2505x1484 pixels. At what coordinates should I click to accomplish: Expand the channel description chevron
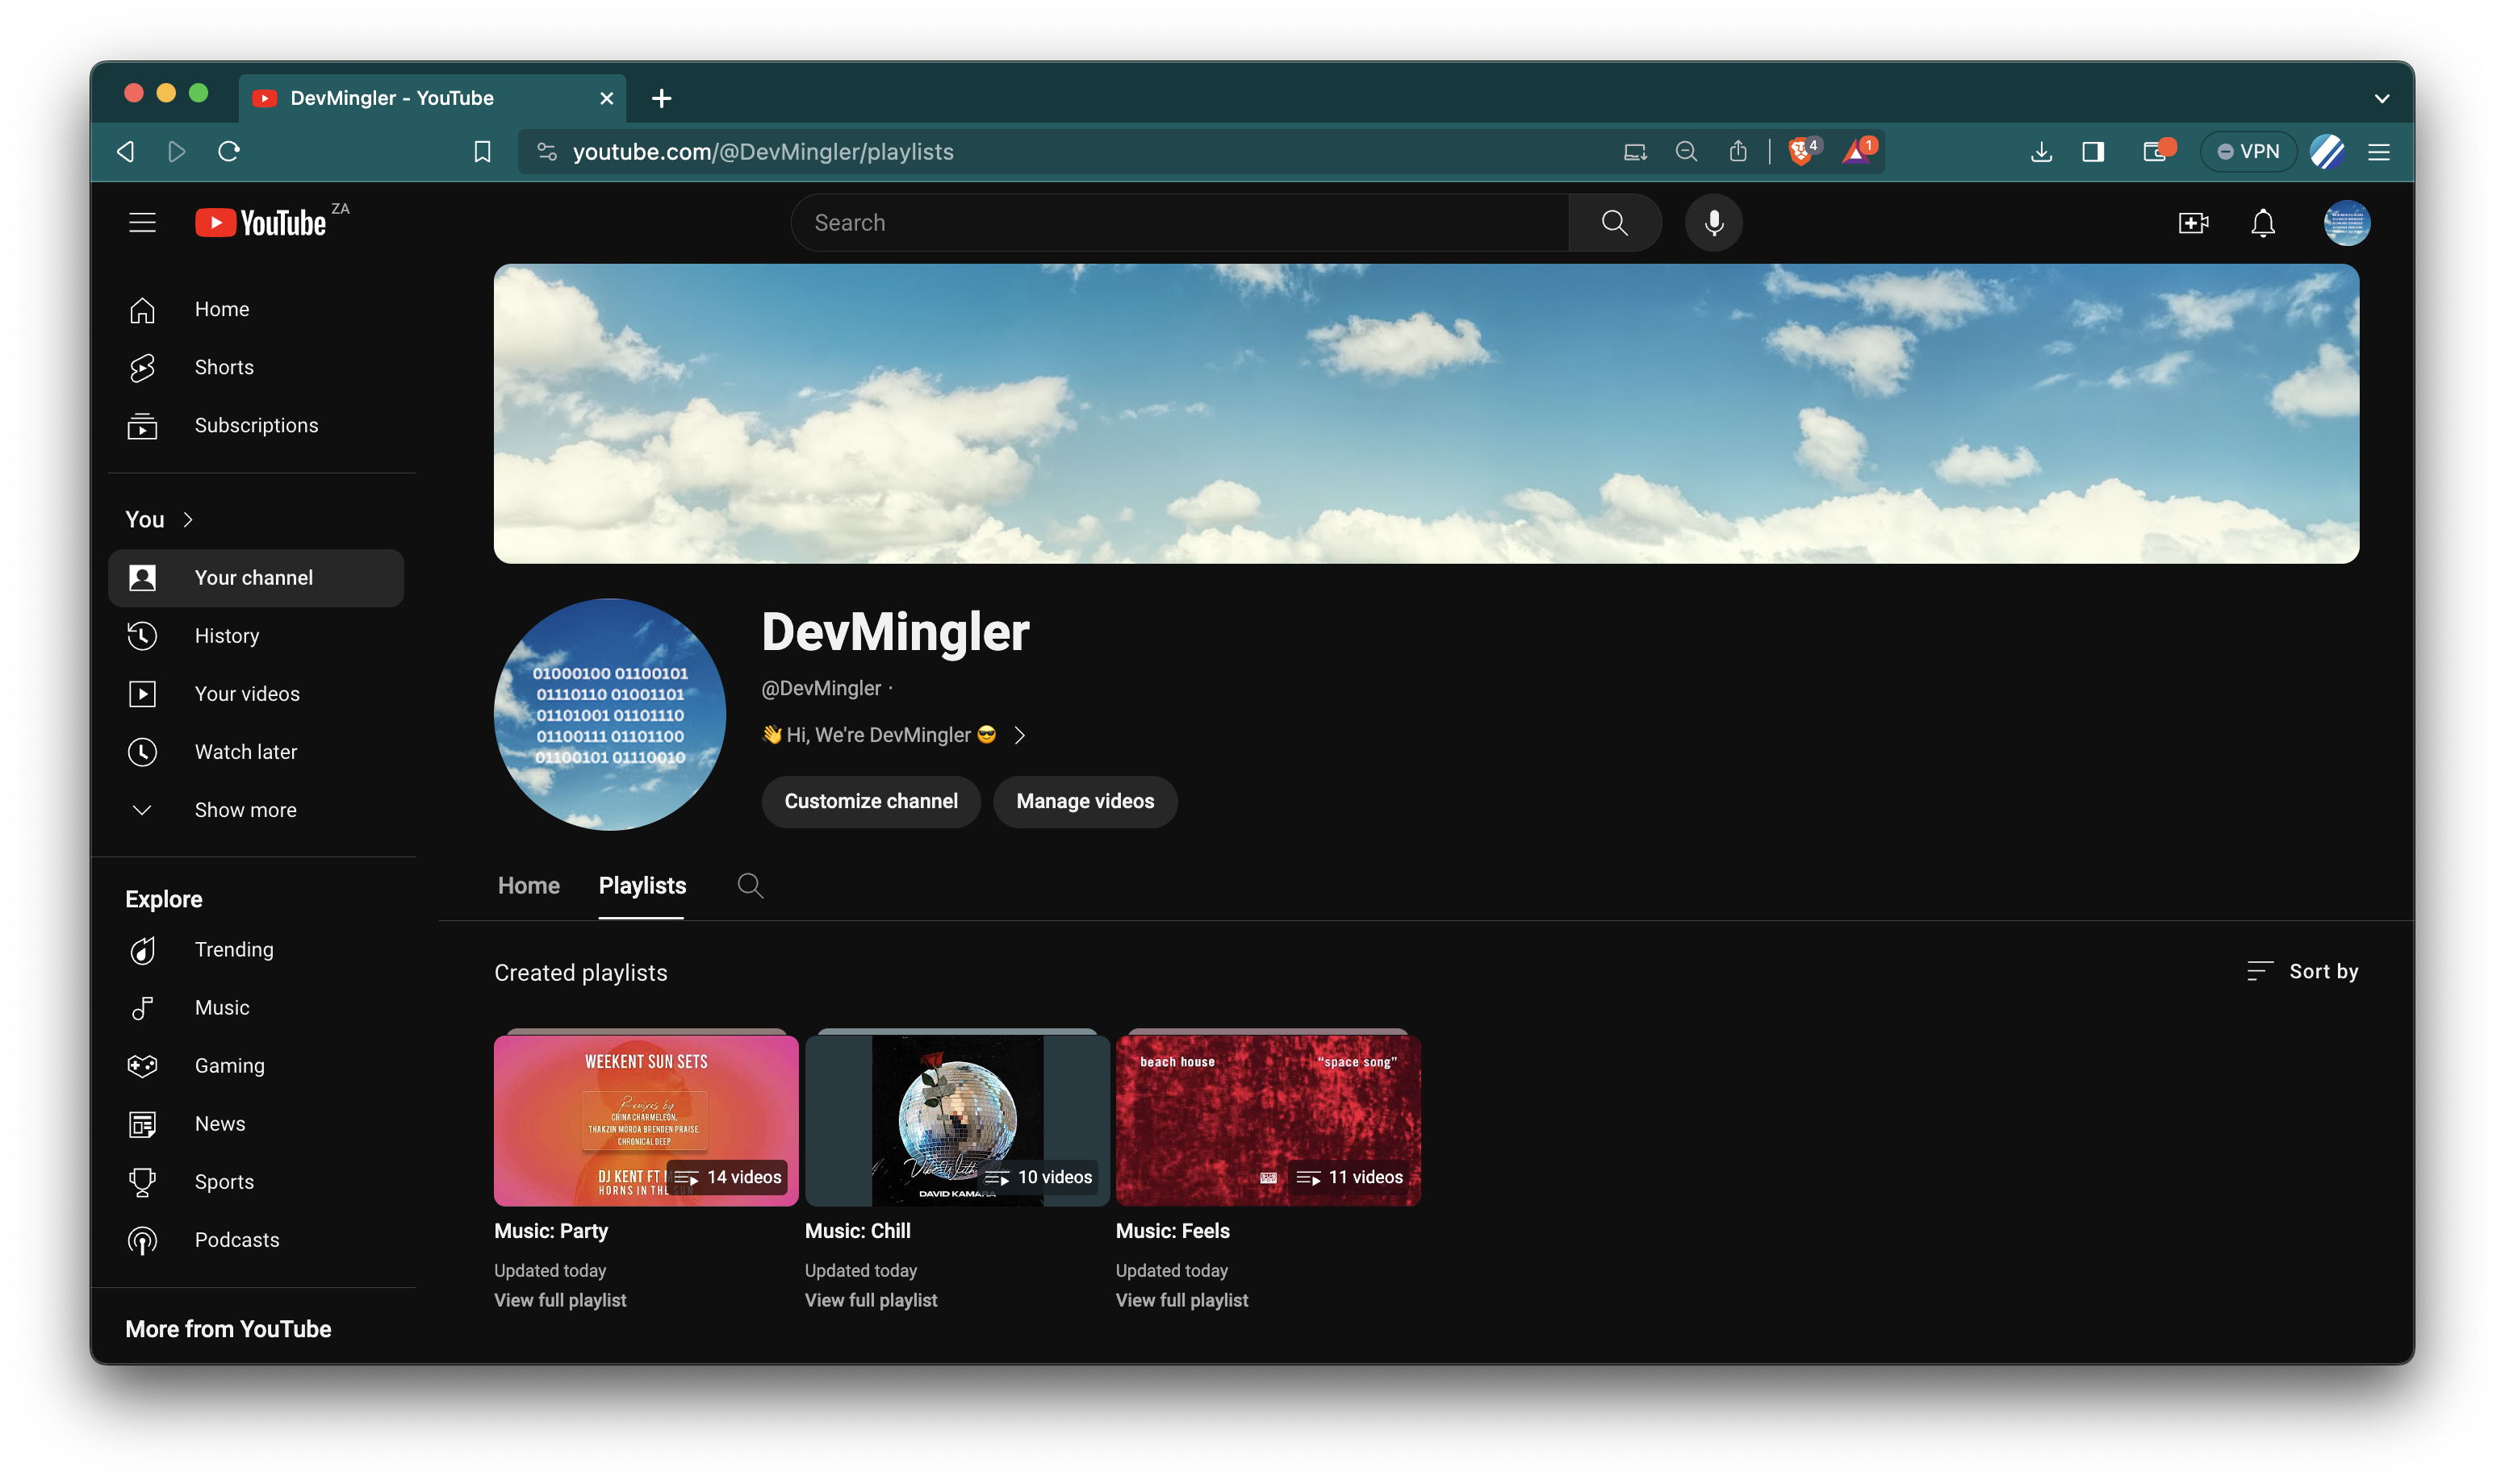(x=1019, y=735)
